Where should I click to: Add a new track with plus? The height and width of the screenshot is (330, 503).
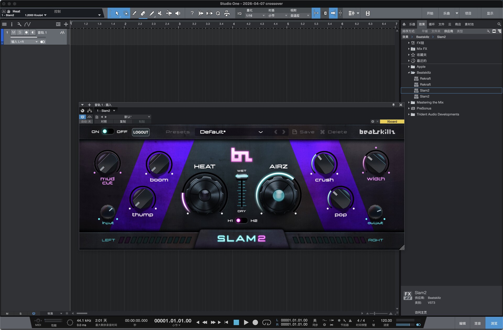(66, 24)
